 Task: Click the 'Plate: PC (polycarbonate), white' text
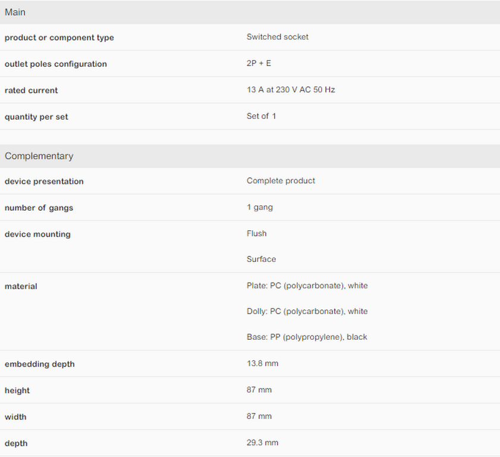point(307,286)
